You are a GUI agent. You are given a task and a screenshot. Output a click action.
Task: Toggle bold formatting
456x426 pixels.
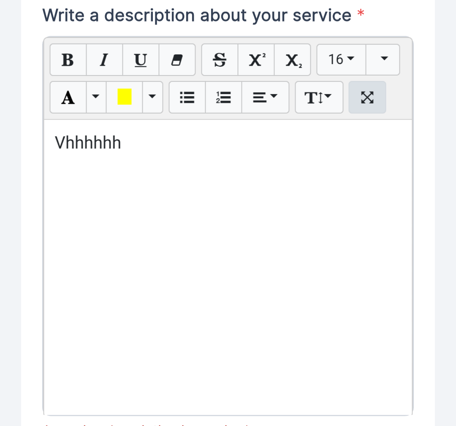(68, 60)
